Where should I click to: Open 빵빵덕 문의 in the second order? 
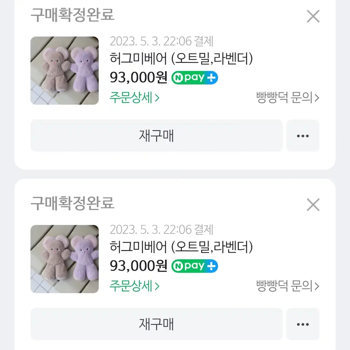click(x=288, y=286)
